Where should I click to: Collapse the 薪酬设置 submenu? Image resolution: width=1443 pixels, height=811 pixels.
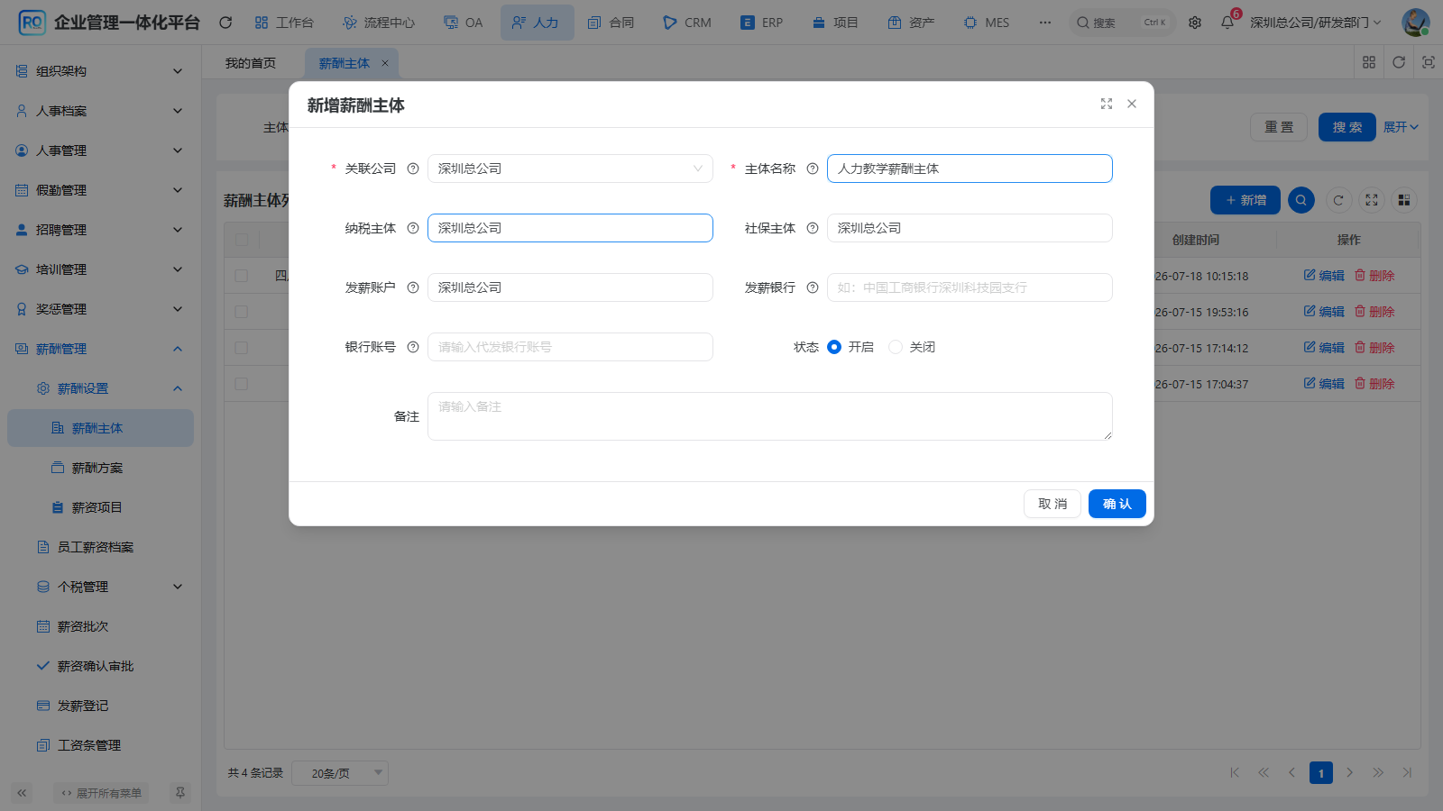pyautogui.click(x=100, y=388)
